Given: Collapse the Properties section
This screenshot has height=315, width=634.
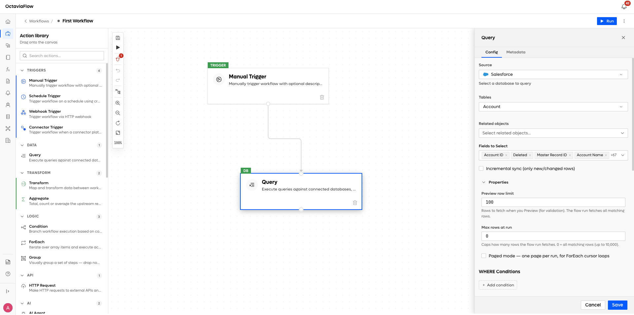Looking at the screenshot, I should pos(484,182).
